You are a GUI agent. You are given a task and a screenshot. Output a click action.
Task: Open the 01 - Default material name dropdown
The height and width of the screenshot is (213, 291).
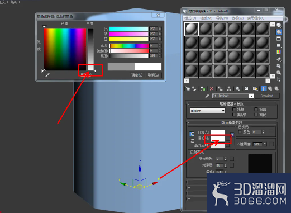pyautogui.click(x=251, y=96)
